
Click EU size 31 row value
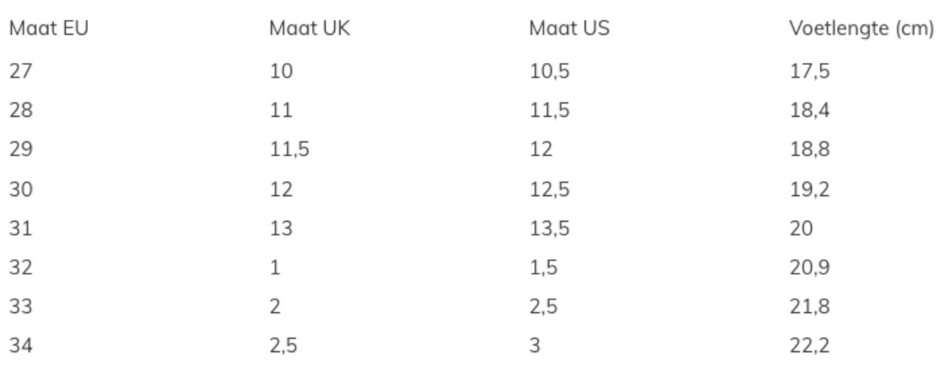pyautogui.click(x=21, y=228)
